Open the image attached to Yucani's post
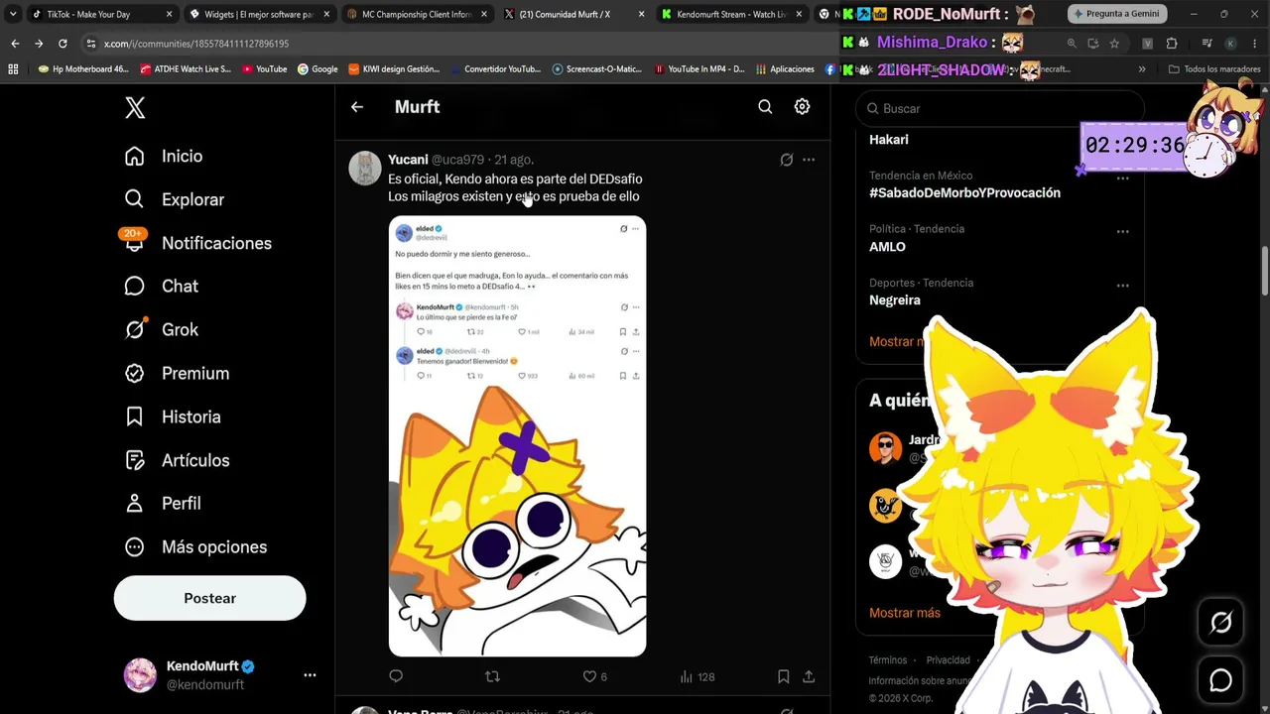This screenshot has width=1270, height=714. 517,436
